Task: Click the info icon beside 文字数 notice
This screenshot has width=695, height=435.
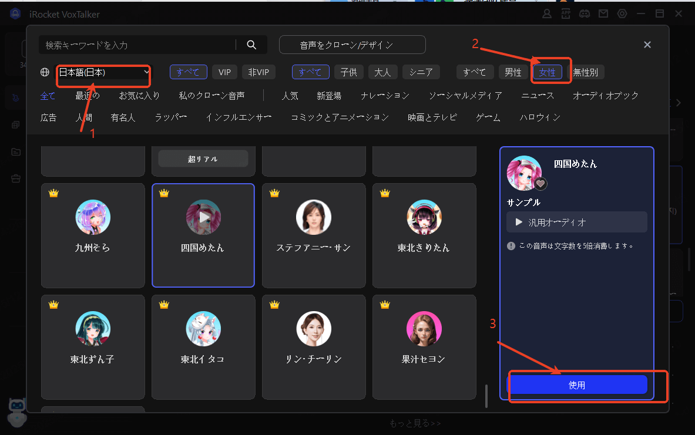Action: [x=511, y=246]
